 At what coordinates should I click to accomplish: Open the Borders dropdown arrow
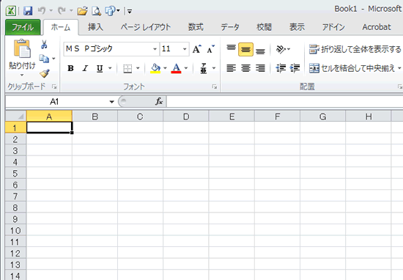138,68
